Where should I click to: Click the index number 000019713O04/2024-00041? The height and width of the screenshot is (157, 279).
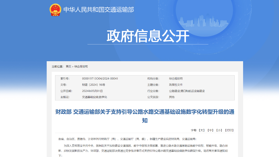point(100,78)
